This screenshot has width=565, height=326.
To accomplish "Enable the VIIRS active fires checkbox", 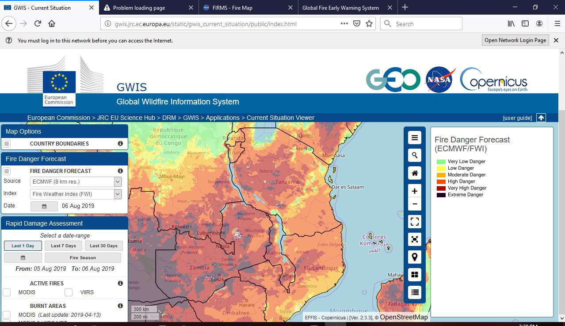I will point(69,292).
